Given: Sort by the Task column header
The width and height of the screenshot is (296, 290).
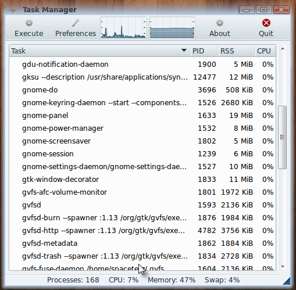Looking at the screenshot, I should coord(99,51).
